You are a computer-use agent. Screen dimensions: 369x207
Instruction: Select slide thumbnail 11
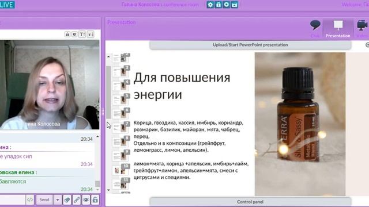point(121,183)
